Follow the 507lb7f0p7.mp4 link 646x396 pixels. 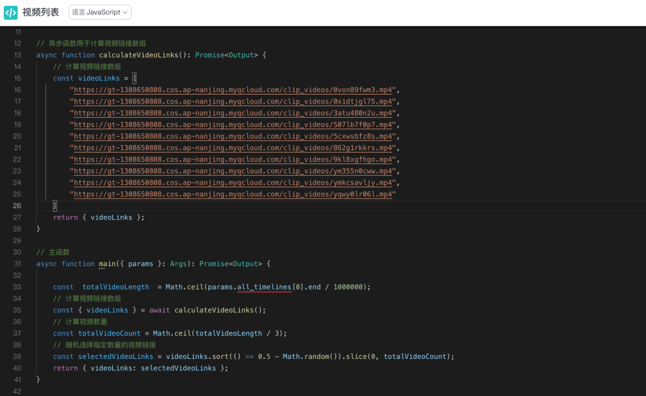pos(233,124)
